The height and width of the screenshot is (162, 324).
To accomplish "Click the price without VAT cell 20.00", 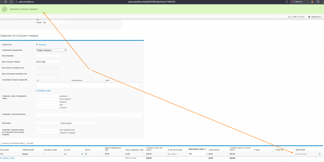I will [x=114, y=154].
